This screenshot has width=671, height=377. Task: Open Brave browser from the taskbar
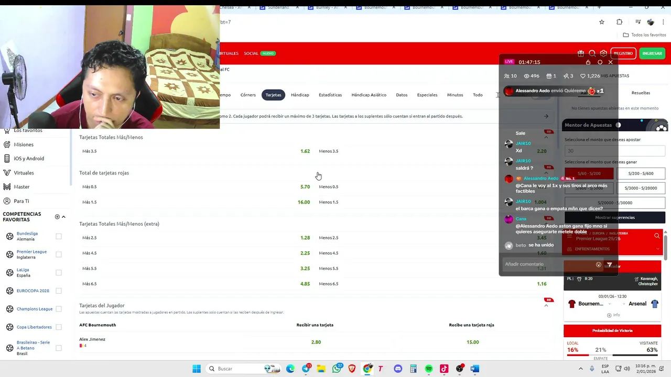point(352,369)
